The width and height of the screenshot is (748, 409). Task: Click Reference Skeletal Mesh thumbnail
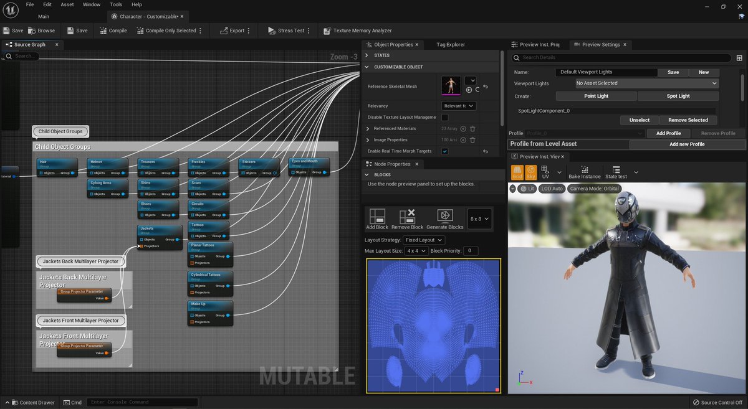coord(451,86)
